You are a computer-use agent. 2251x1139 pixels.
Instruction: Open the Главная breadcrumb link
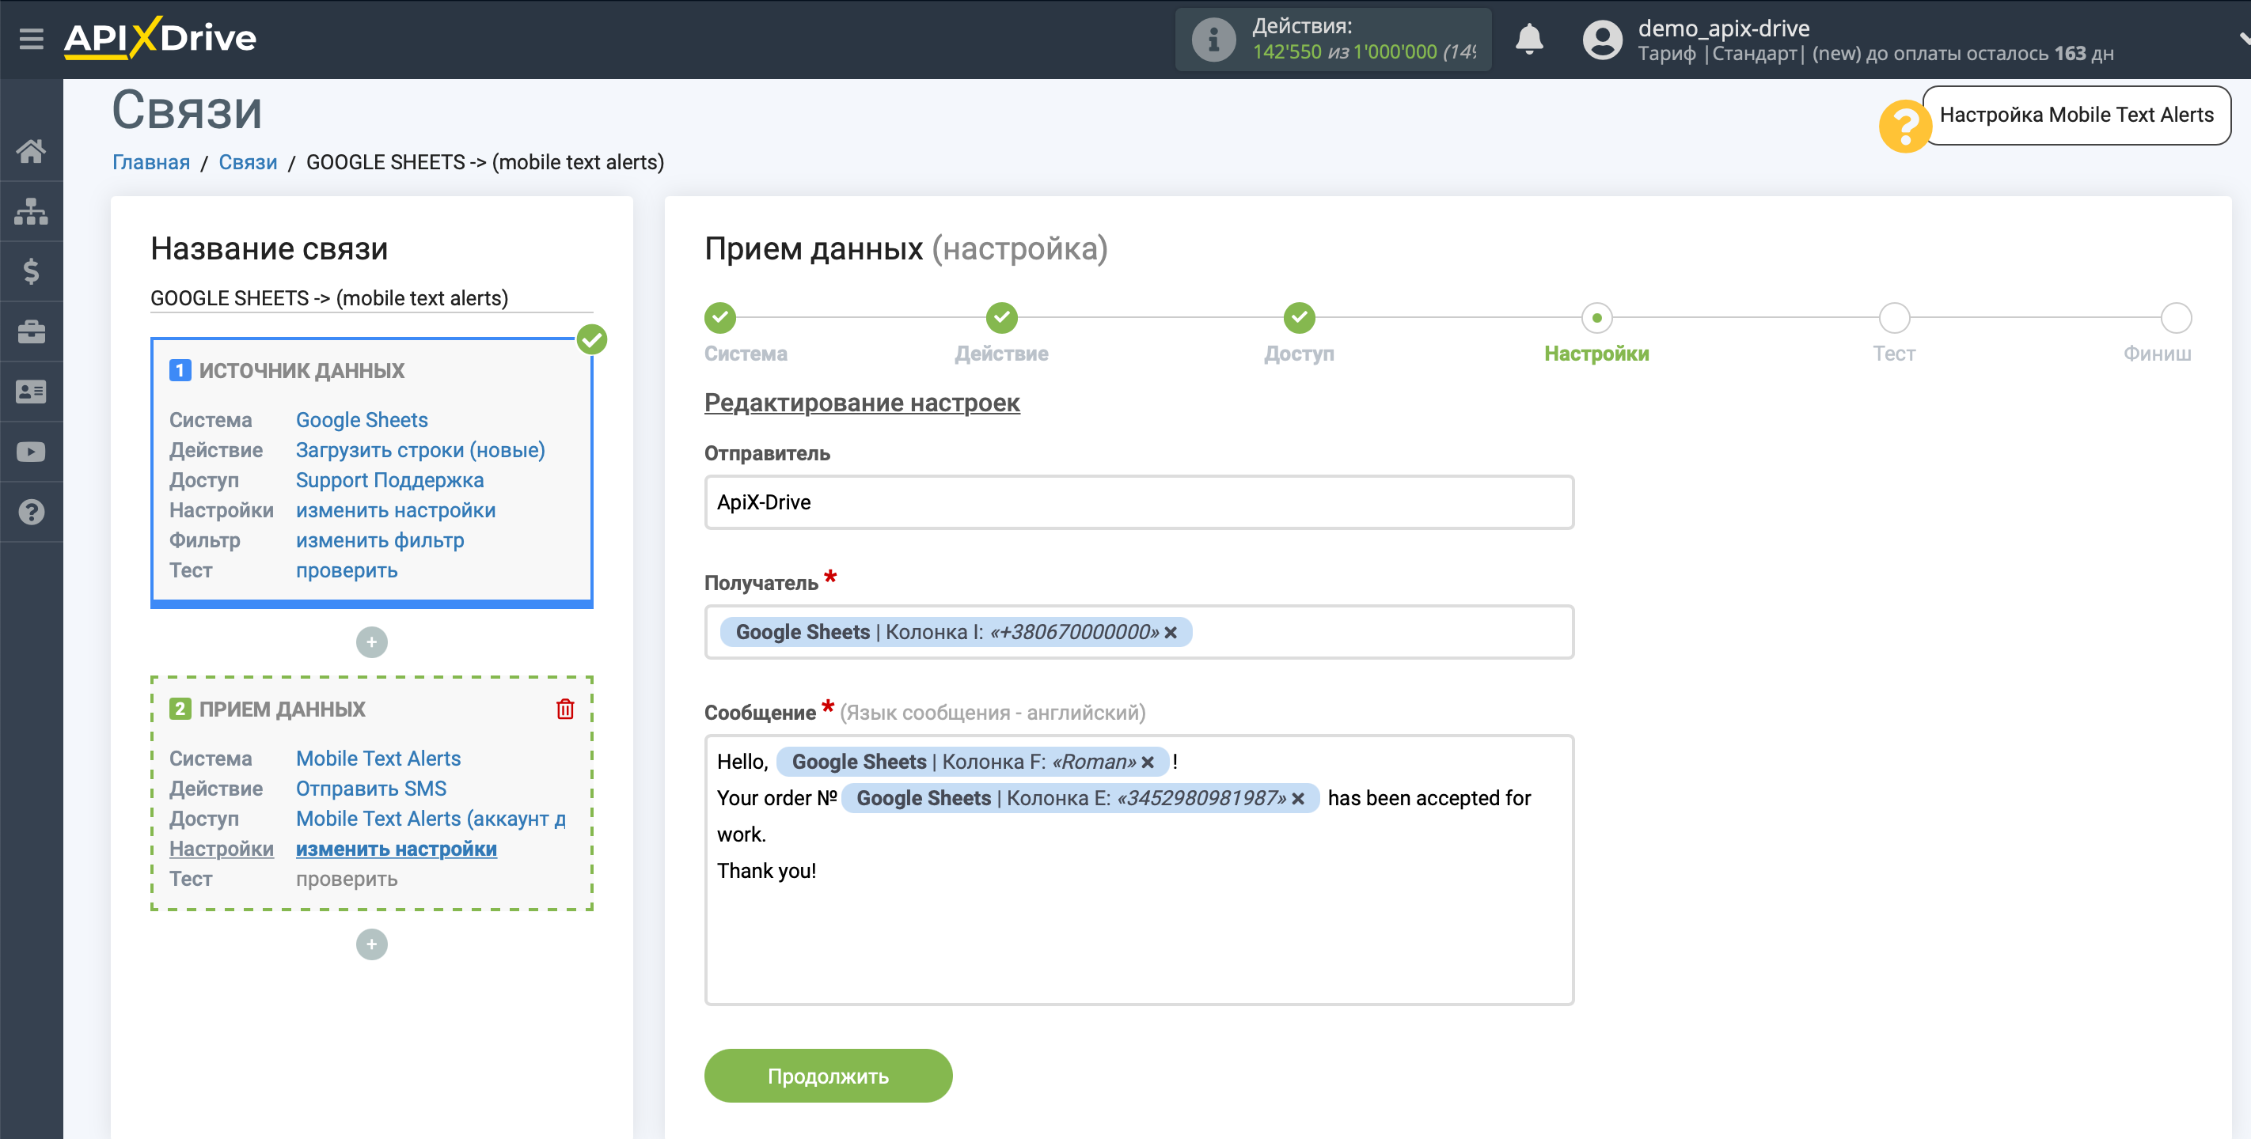[151, 162]
